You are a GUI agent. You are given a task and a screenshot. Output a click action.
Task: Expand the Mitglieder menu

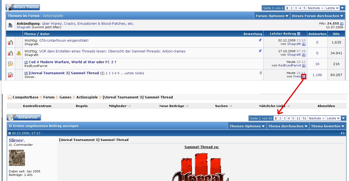pos(120,106)
